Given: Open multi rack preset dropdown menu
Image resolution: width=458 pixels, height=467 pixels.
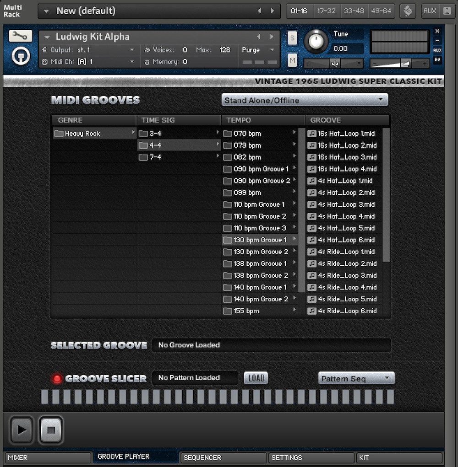Looking at the screenshot, I should click(46, 11).
